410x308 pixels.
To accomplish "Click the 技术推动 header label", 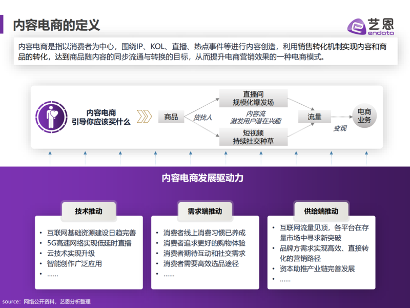I will click(x=89, y=211).
